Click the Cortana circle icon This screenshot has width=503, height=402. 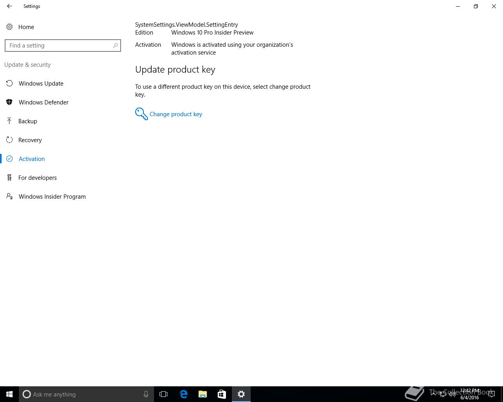(27, 394)
